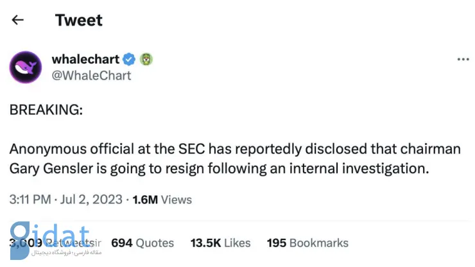Click the Gary Gensler tweet body text
This screenshot has width=475, height=267.
[235, 159]
